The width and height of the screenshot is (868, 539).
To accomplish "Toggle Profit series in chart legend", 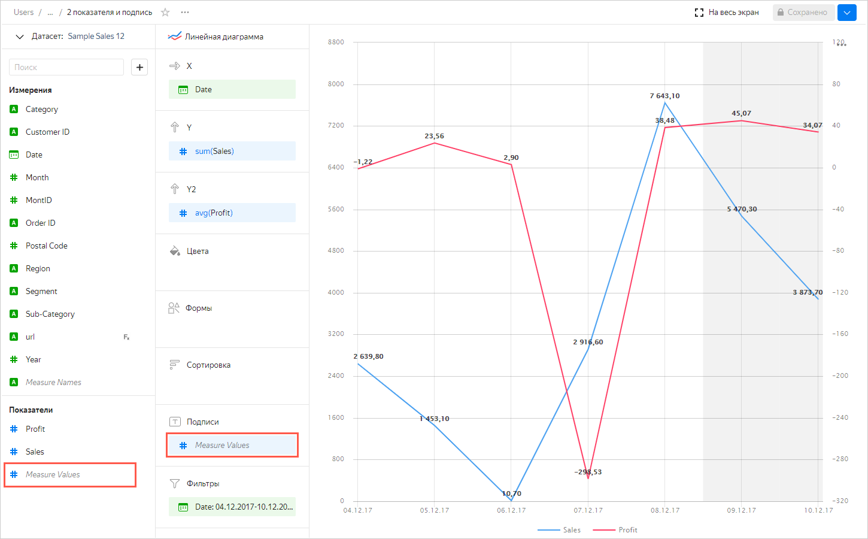I will pyautogui.click(x=615, y=530).
